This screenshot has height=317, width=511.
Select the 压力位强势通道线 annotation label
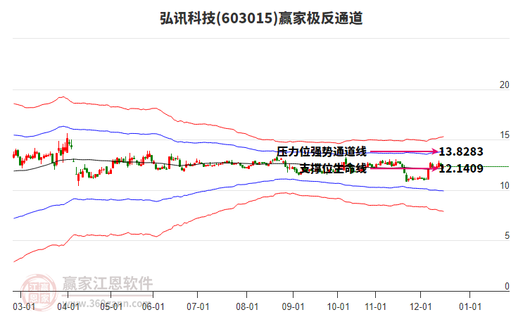point(322,151)
